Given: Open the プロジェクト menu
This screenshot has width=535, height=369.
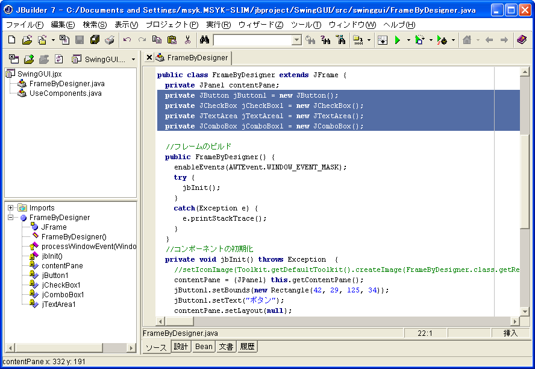Looking at the screenshot, I should (x=172, y=25).
